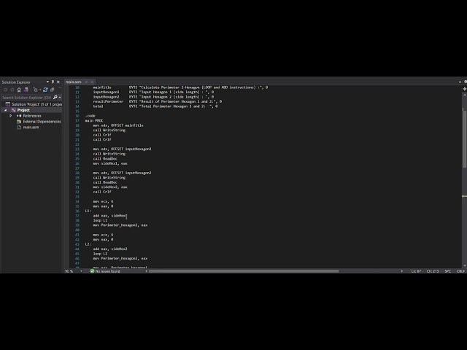The image size is (467, 350).
Task: Click the split editor plus icon
Action: tap(464, 89)
